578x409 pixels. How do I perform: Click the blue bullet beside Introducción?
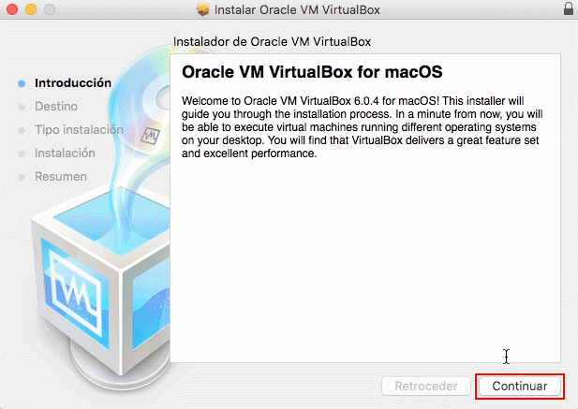tap(22, 83)
